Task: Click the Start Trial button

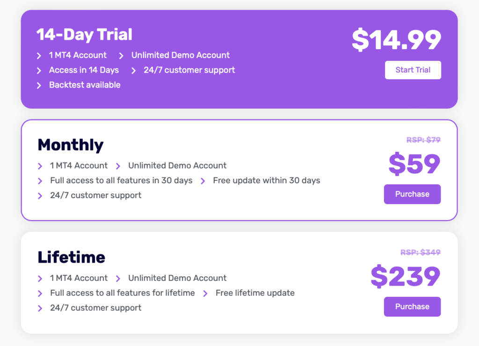Action: (413, 70)
